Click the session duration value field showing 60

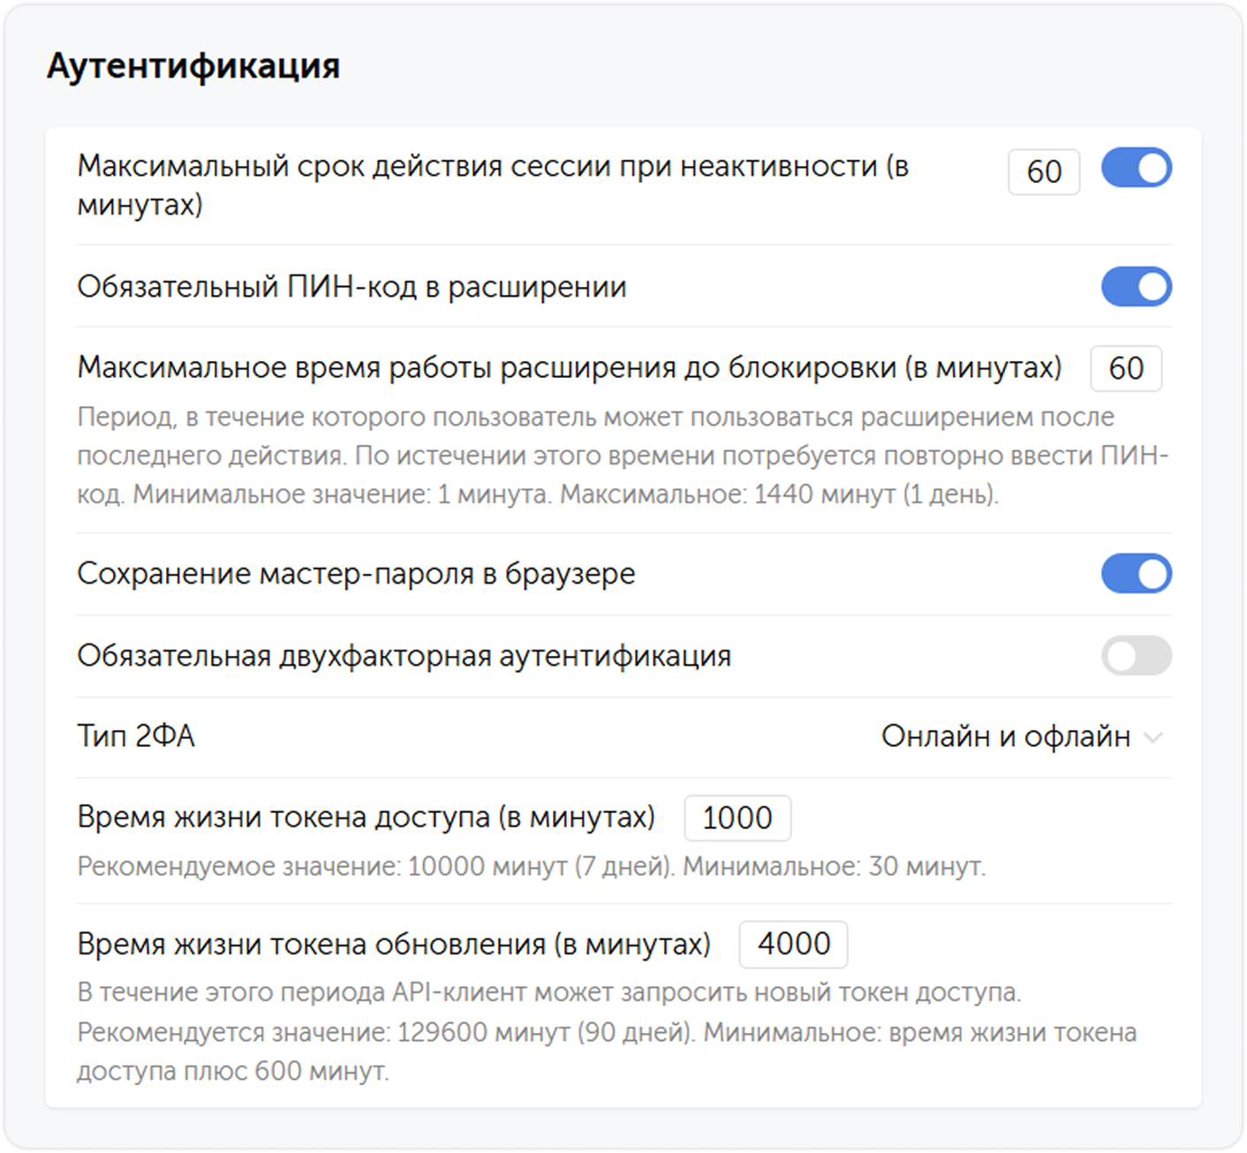[x=1044, y=171]
